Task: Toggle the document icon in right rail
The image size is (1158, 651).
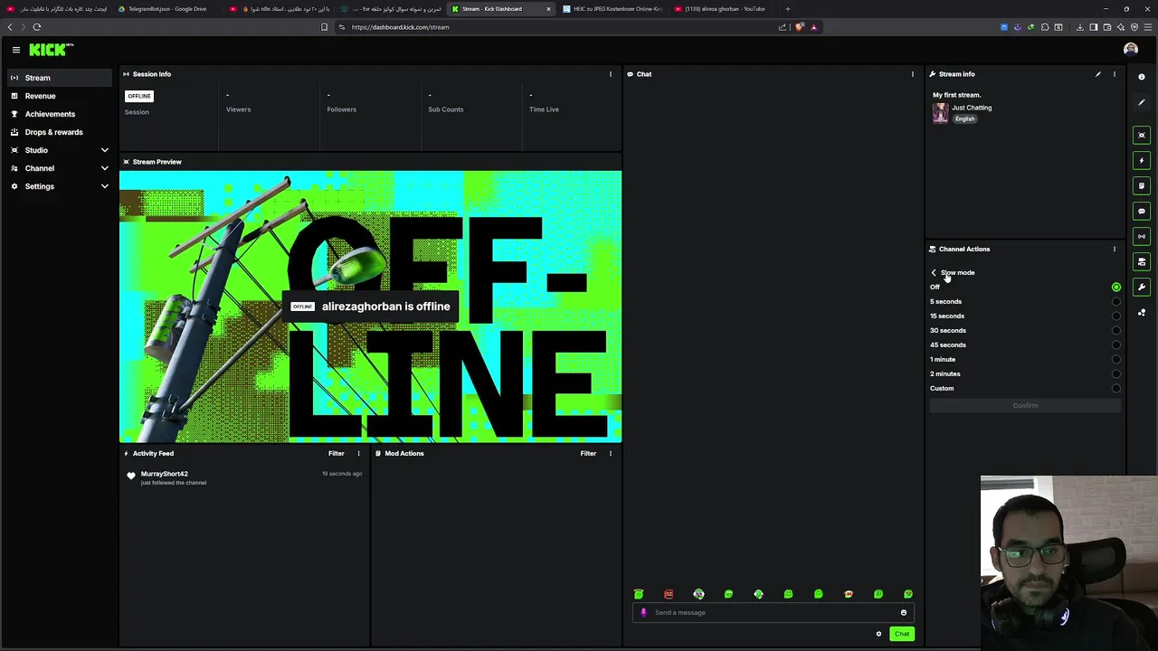Action: [x=1142, y=185]
